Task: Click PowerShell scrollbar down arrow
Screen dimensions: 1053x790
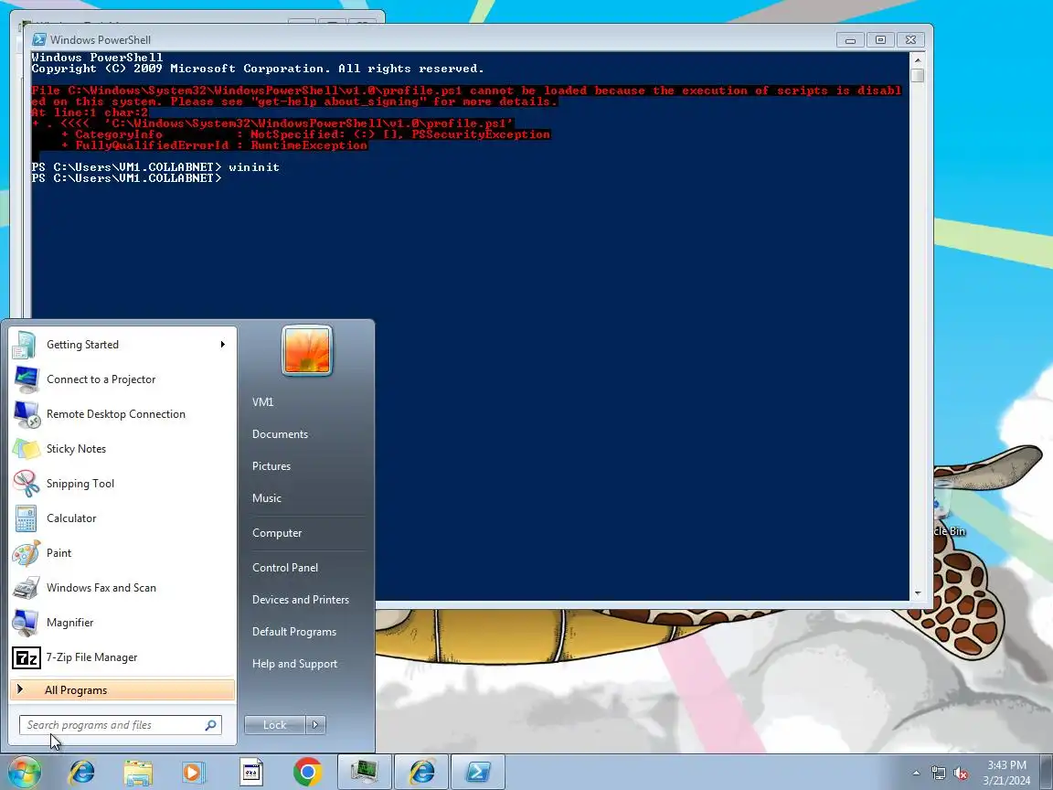Action: 918,593
